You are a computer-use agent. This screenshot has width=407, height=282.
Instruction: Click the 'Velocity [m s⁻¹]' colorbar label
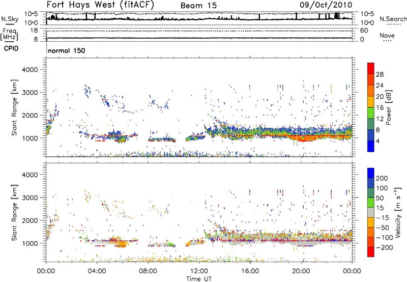point(398,212)
